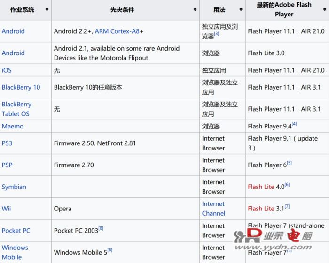Click red Flash Lite link in Symbian row
The image size is (329, 263).
[261, 187]
